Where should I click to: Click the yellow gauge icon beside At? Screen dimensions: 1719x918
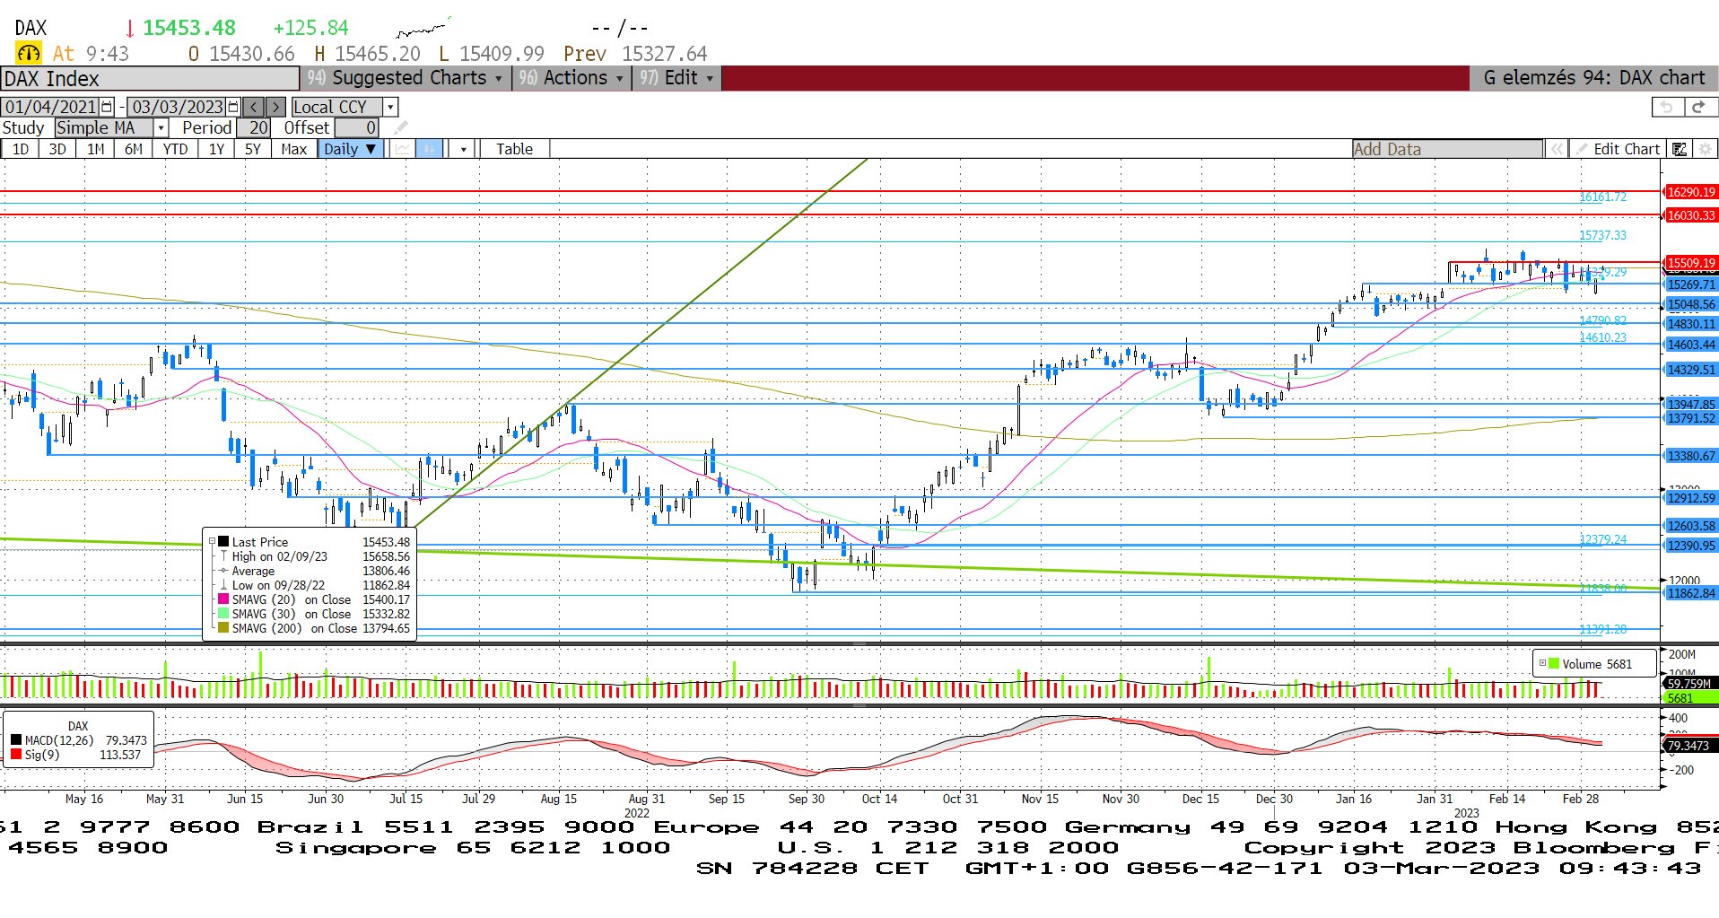(29, 53)
